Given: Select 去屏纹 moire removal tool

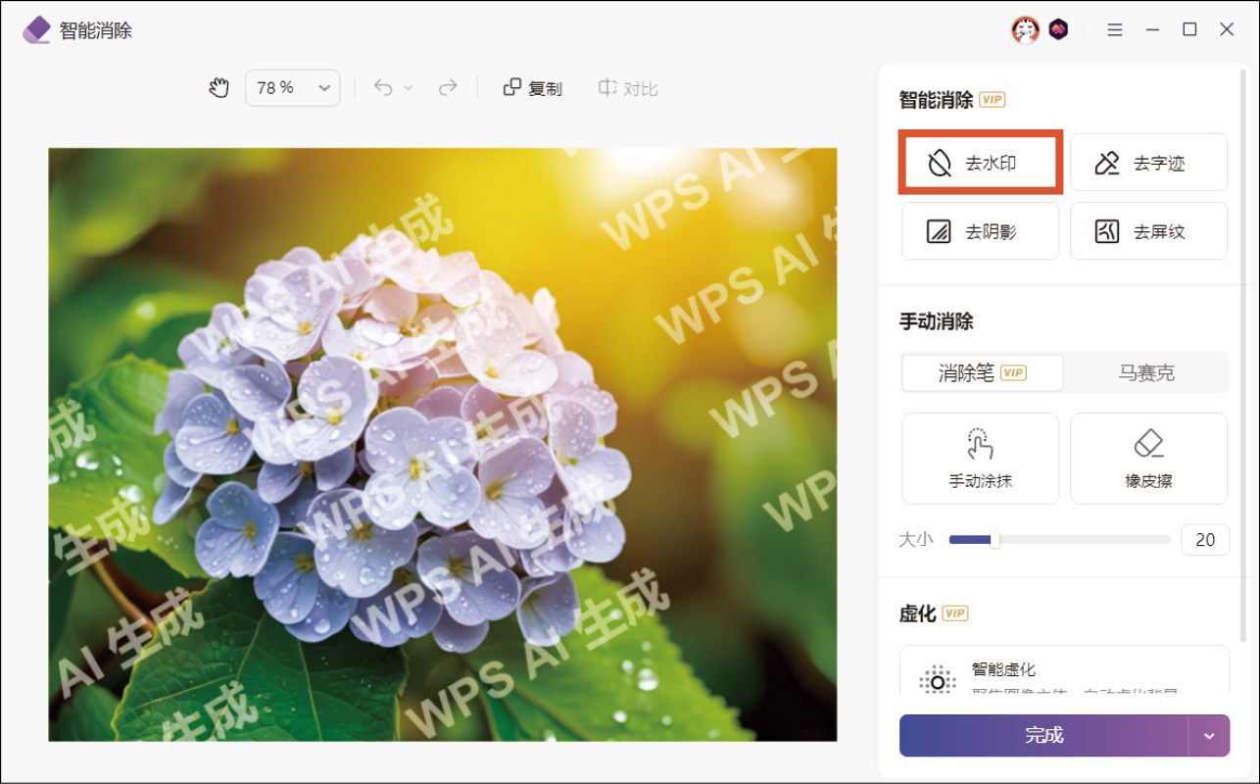Looking at the screenshot, I should pos(1148,231).
